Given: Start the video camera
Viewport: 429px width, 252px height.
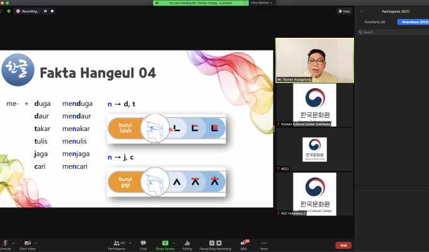Looking at the screenshot, I should tap(28, 243).
